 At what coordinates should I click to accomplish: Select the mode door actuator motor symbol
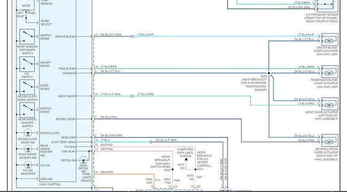pos(329,105)
